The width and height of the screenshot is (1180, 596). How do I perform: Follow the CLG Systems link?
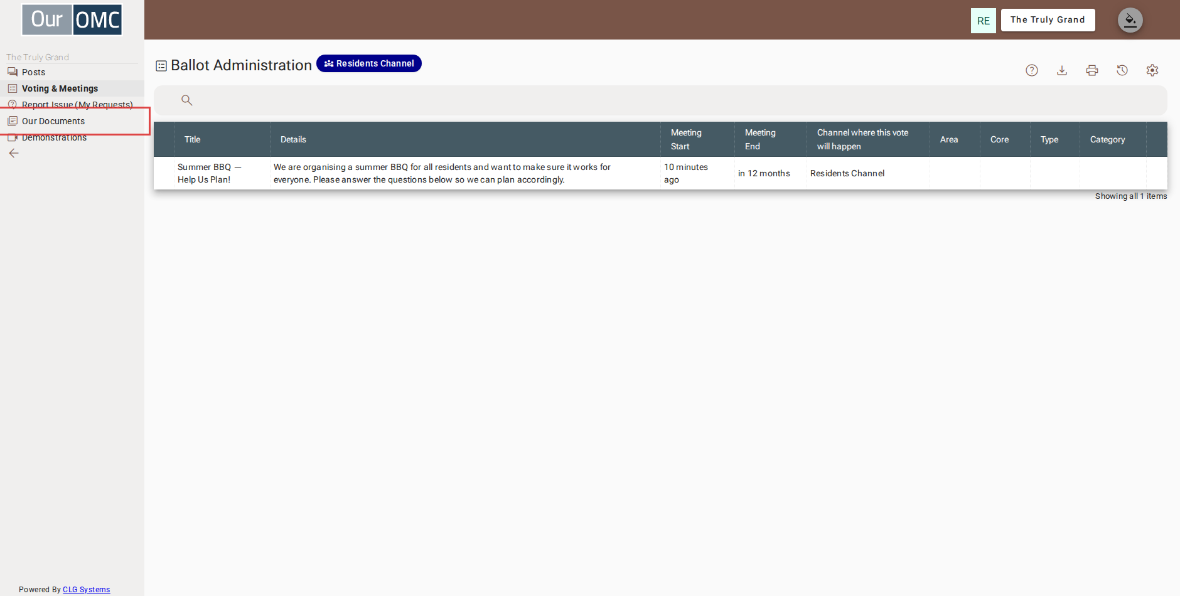(x=87, y=590)
